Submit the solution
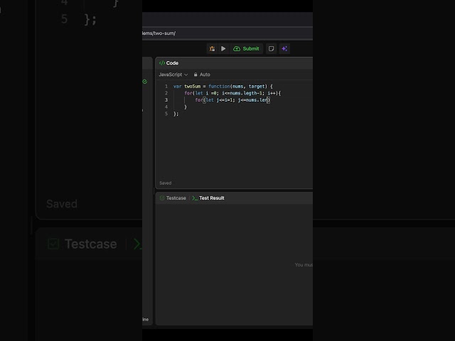 tap(246, 49)
